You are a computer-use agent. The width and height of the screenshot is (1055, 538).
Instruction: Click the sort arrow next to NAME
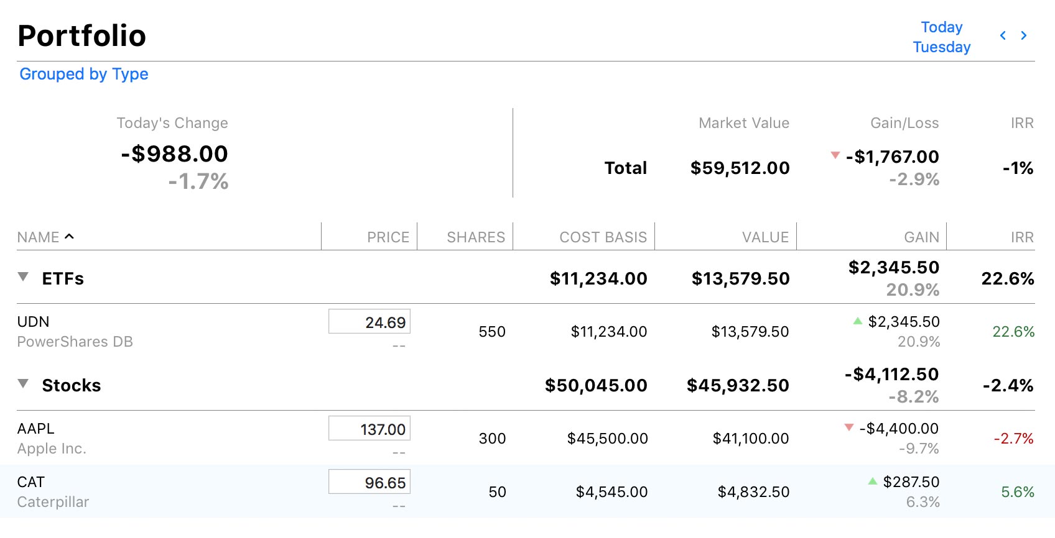click(70, 237)
